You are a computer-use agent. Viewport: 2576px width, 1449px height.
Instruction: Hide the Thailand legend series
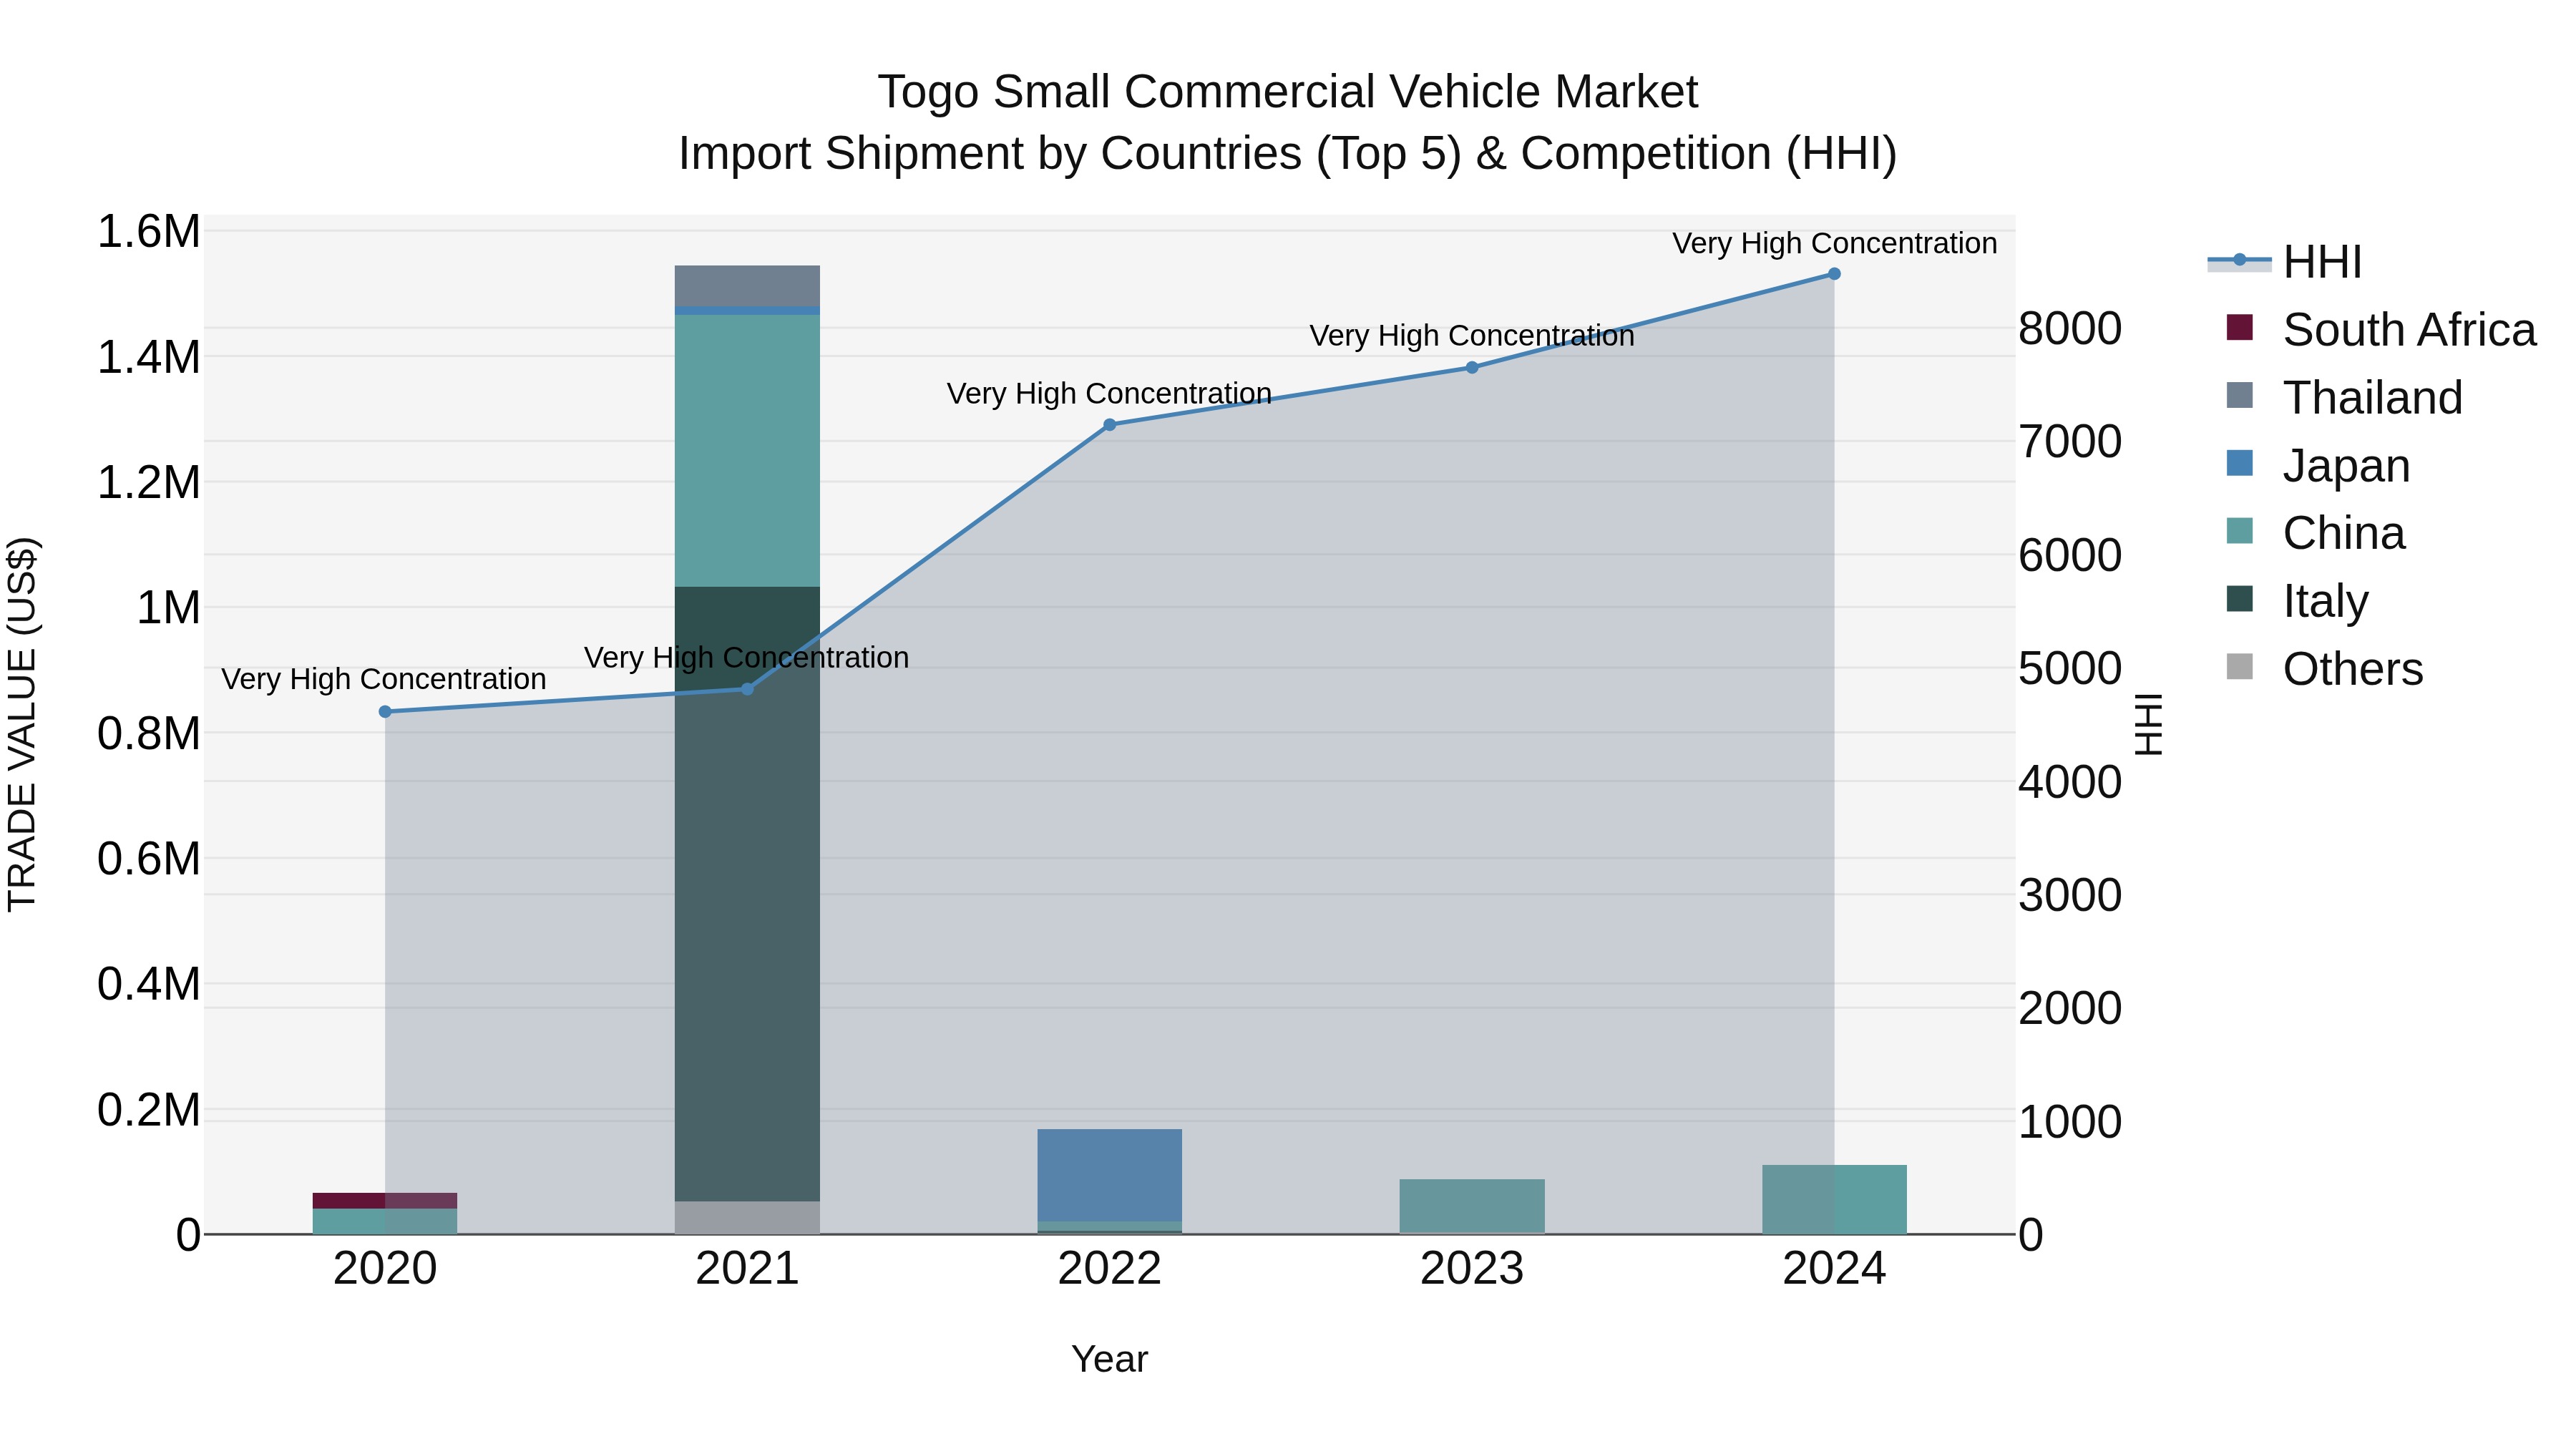click(x=2344, y=398)
